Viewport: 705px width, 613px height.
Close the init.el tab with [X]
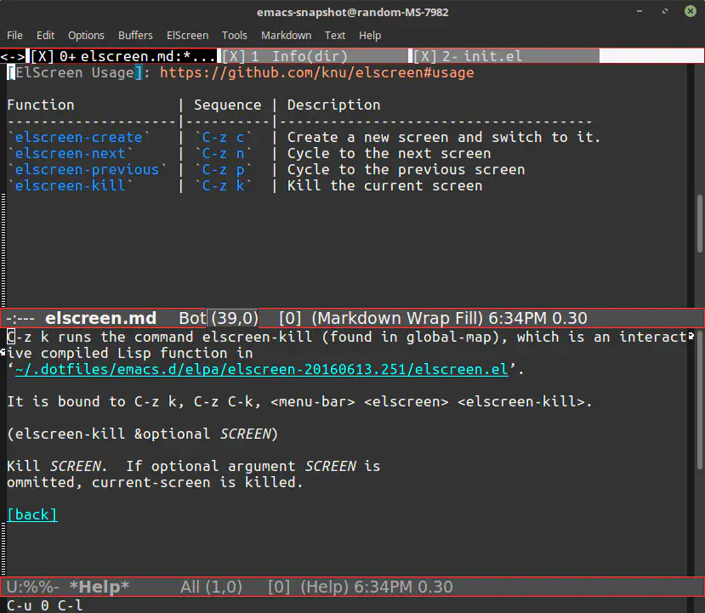(424, 57)
